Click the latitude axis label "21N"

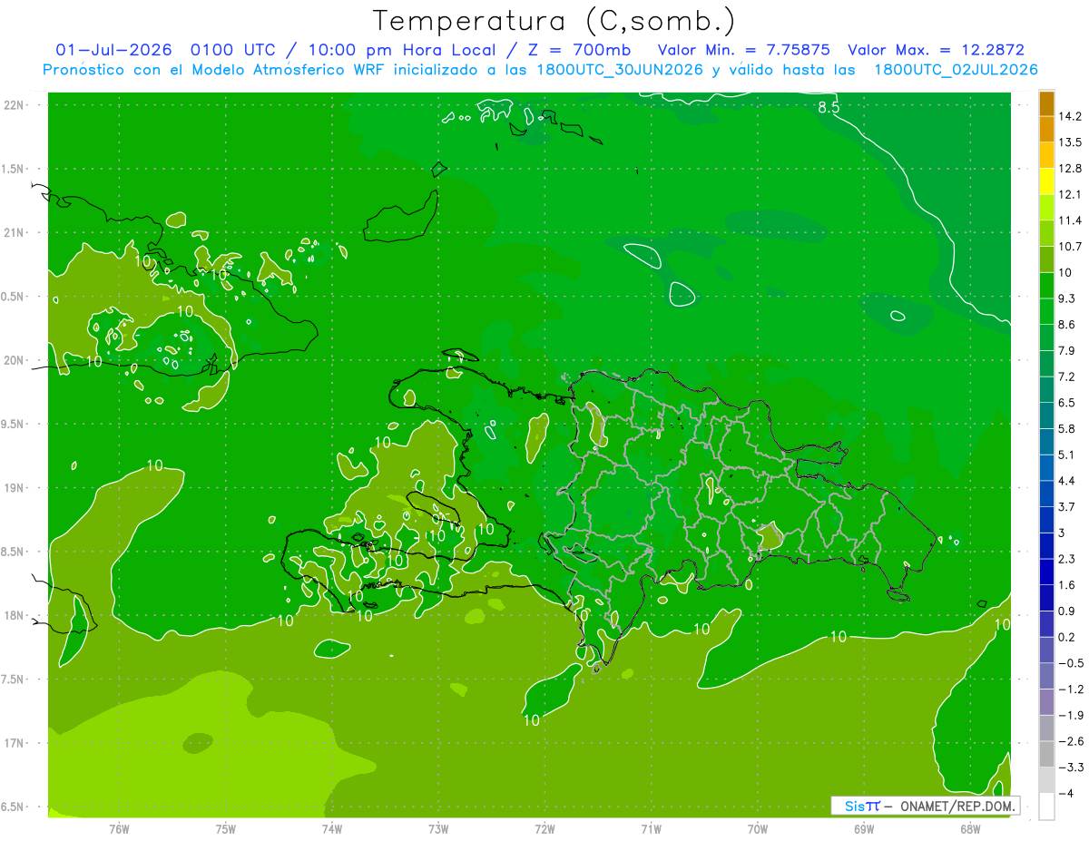(15, 233)
